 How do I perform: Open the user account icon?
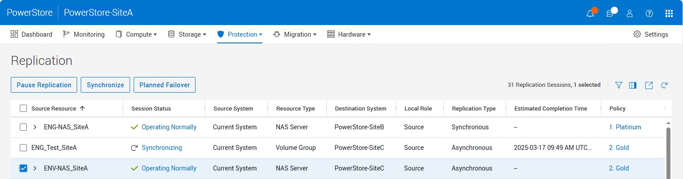pos(630,13)
